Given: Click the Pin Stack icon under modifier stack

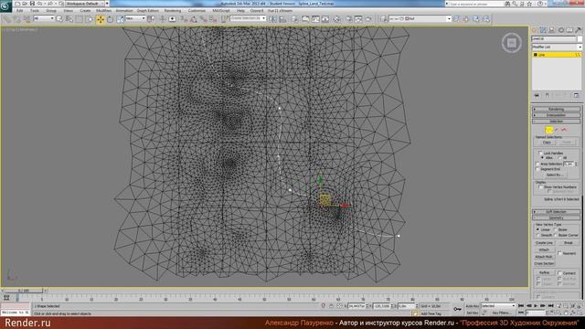Looking at the screenshot, I should [x=537, y=95].
